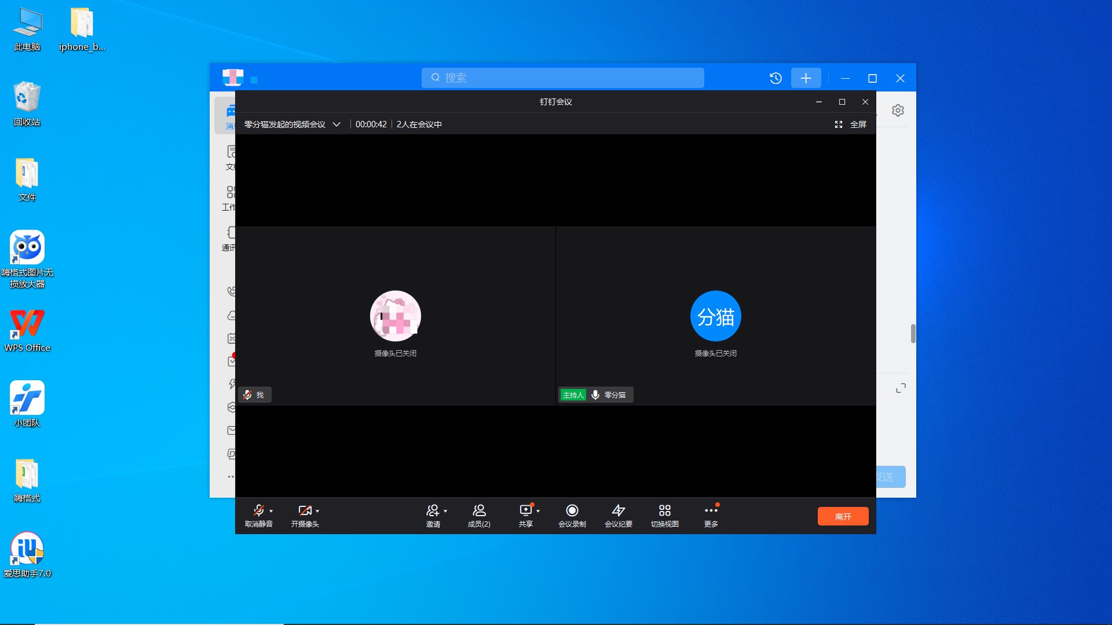Turn on the camera (开摄像头)
The width and height of the screenshot is (1112, 625).
point(304,511)
